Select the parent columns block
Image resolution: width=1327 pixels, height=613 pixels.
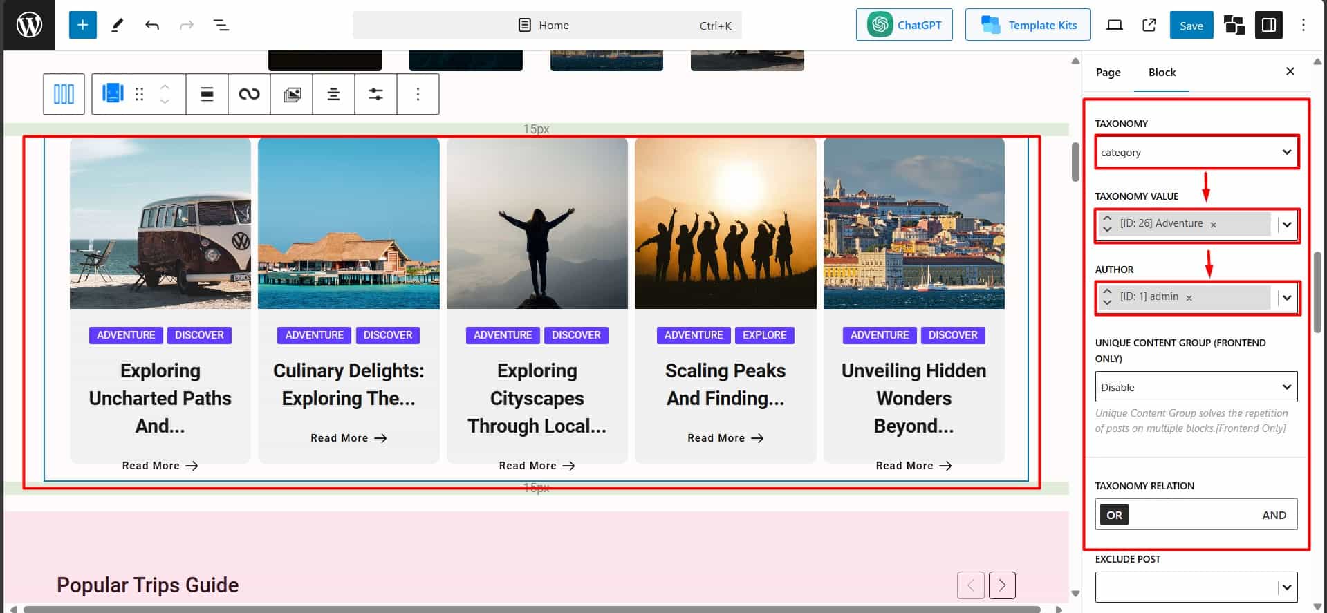click(x=64, y=94)
